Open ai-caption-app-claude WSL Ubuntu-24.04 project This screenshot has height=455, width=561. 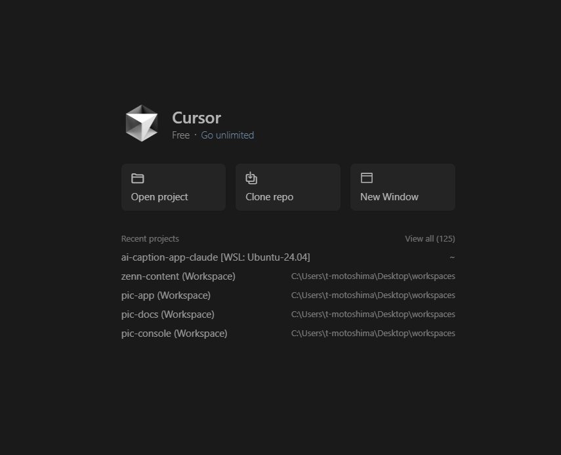coord(215,257)
